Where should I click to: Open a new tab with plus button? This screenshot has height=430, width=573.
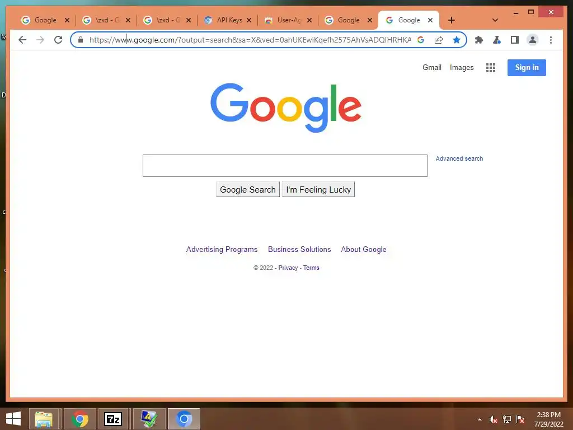pos(452,20)
